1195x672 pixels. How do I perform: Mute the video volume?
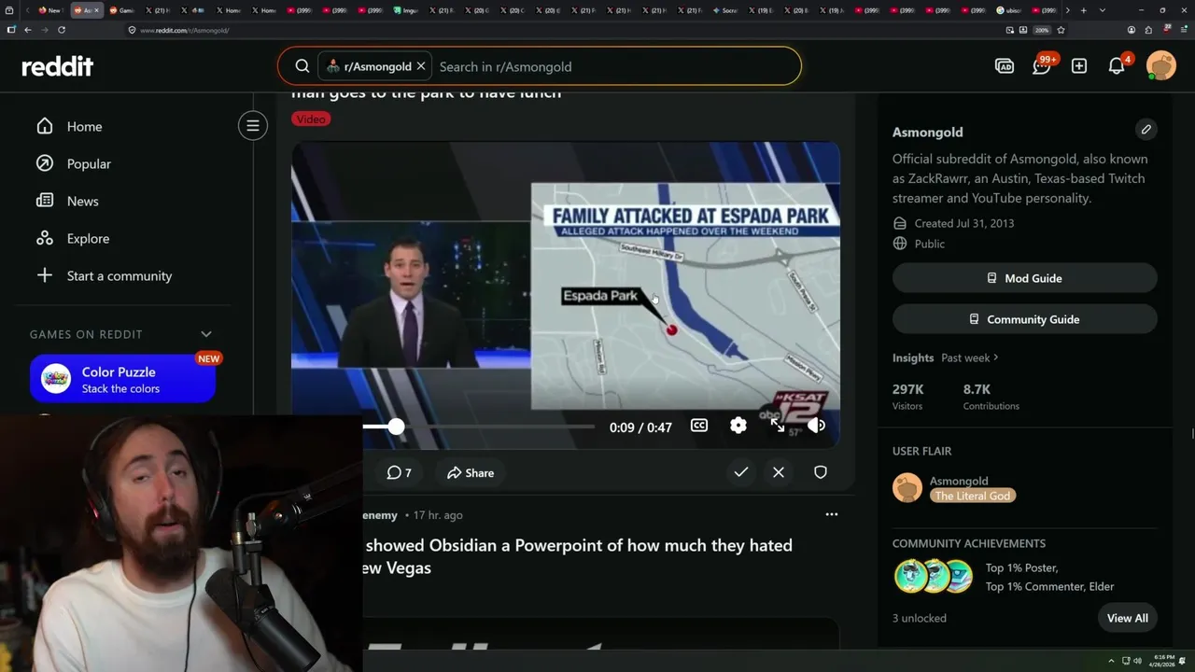(817, 426)
